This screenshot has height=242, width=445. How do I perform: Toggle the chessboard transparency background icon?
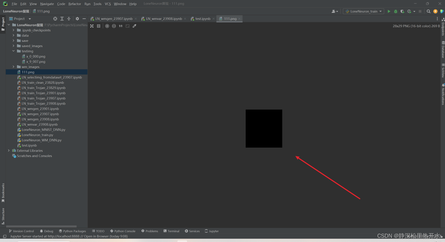point(92,26)
